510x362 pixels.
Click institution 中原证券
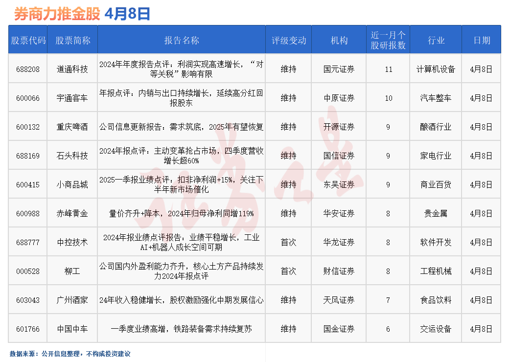(x=339, y=98)
